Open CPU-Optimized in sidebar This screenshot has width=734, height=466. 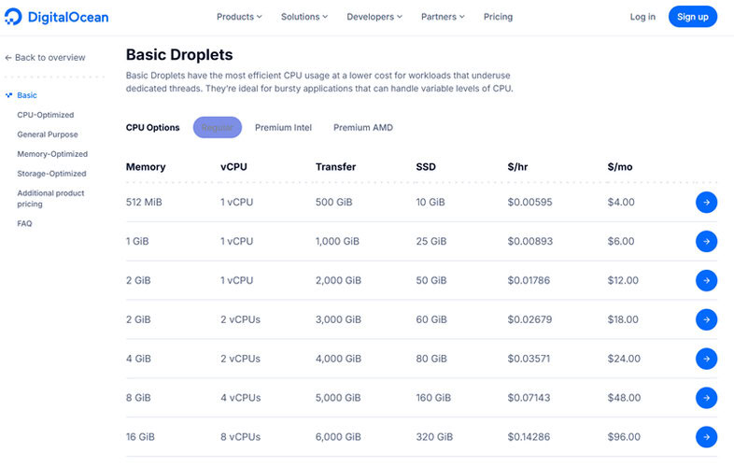(46, 115)
